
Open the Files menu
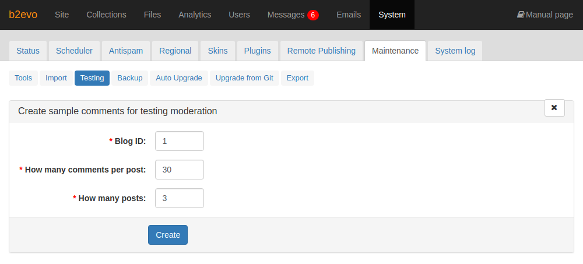pyautogui.click(x=152, y=15)
